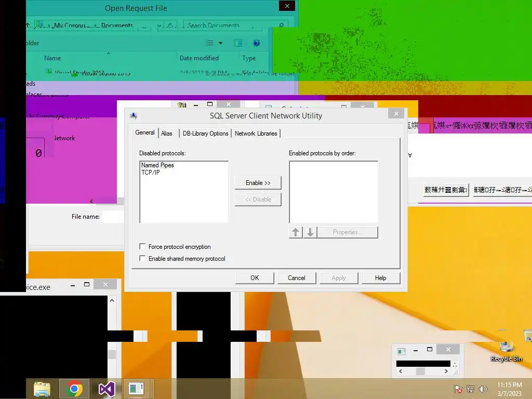Open File Explorer from the taskbar
The image size is (532, 399).
point(42,389)
